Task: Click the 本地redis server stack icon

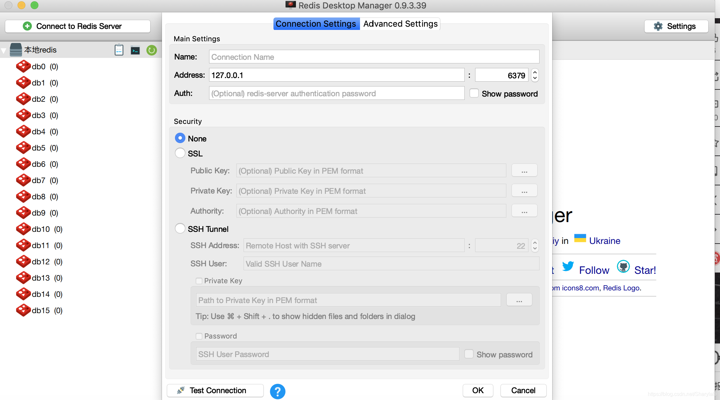Action: [x=16, y=50]
